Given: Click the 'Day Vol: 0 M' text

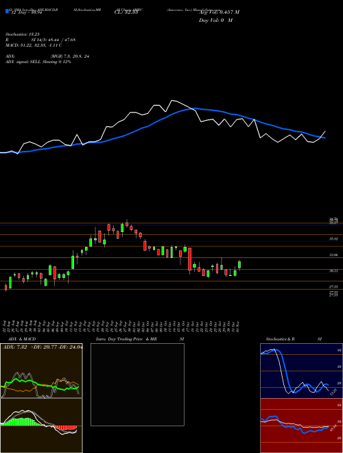Looking at the screenshot, I should 215,20.
